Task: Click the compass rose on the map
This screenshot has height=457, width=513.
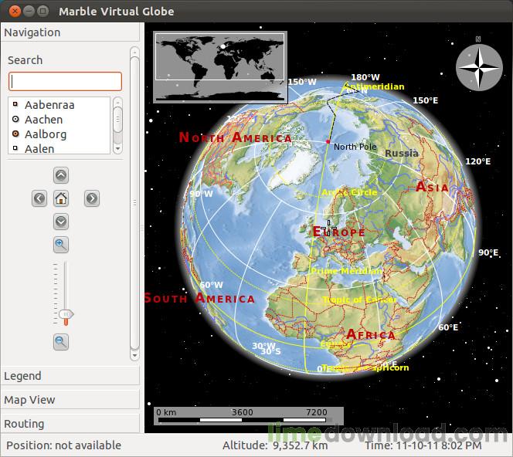Action: coord(478,66)
